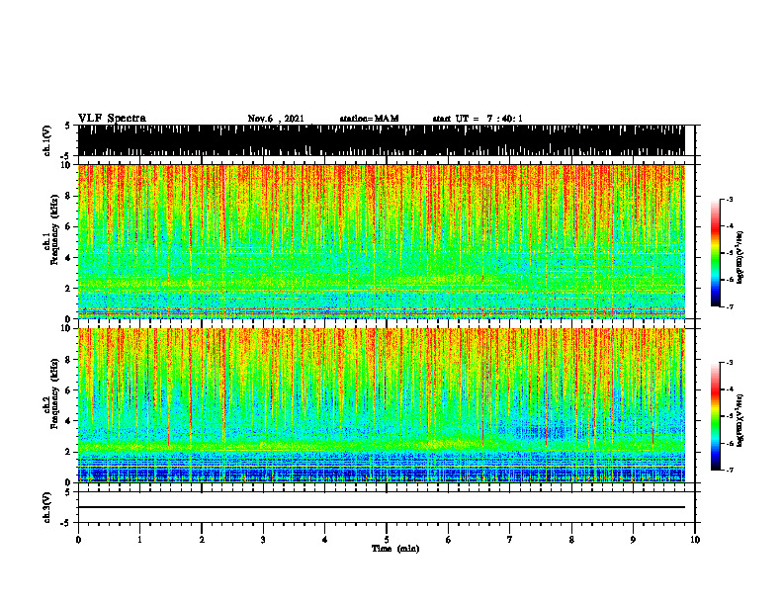Click the ch.2 'Frequency (kHz)' axis label
This screenshot has height=605, width=783.
pos(54,393)
